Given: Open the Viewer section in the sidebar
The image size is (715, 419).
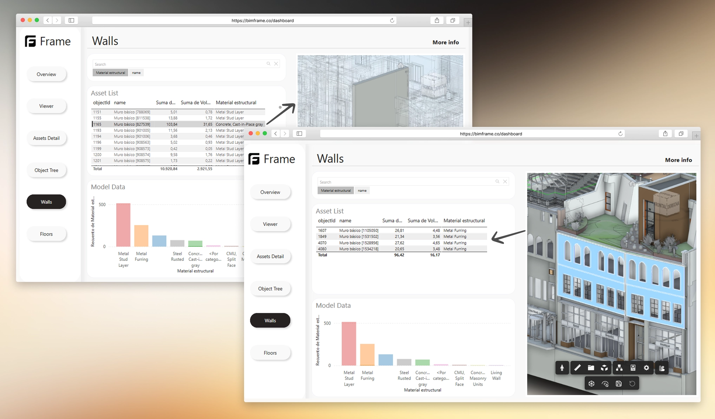Looking at the screenshot, I should tap(270, 224).
